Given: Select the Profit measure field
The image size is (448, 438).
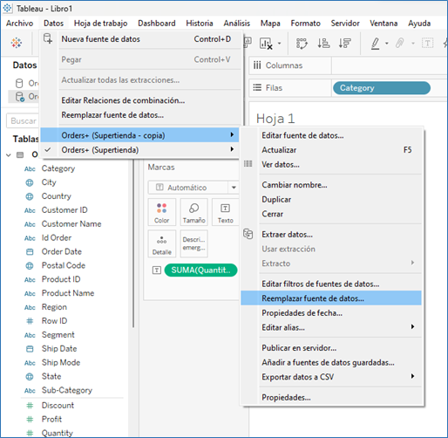Looking at the screenshot, I should pos(51,419).
